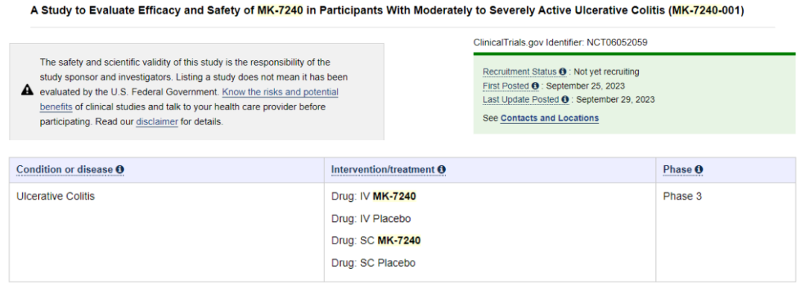The image size is (805, 289).
Task: Go to the Contacts and Locations link
Action: 549,118
